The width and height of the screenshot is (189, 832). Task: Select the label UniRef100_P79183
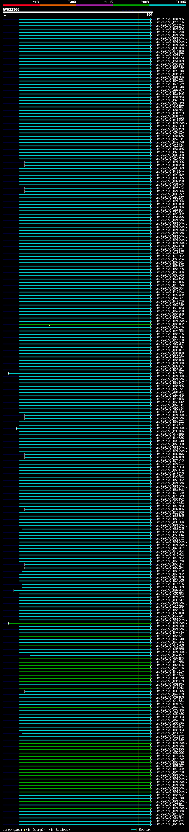[x=169, y=308]
